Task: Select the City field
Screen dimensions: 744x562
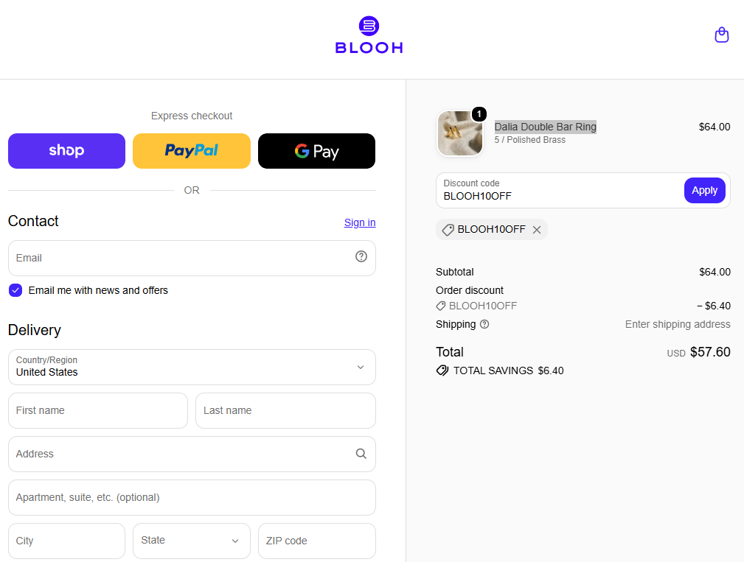Action: (x=67, y=541)
